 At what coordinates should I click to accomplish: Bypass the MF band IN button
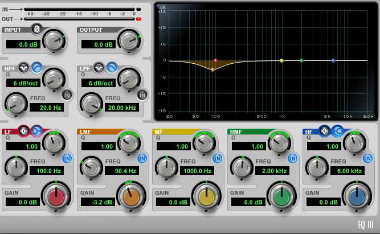[218, 158]
